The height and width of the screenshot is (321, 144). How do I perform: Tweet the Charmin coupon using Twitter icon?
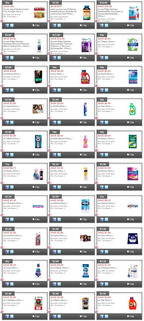pyautogui.click(x=107, y=219)
